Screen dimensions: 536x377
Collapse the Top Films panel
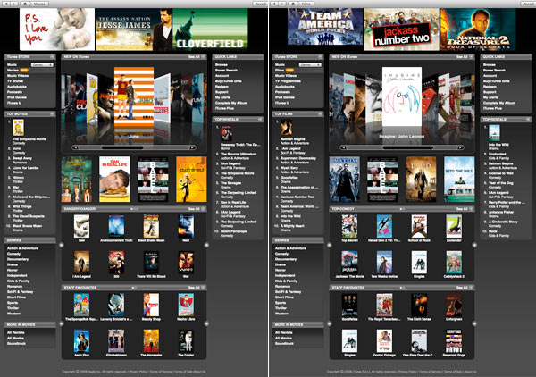(x=320, y=113)
